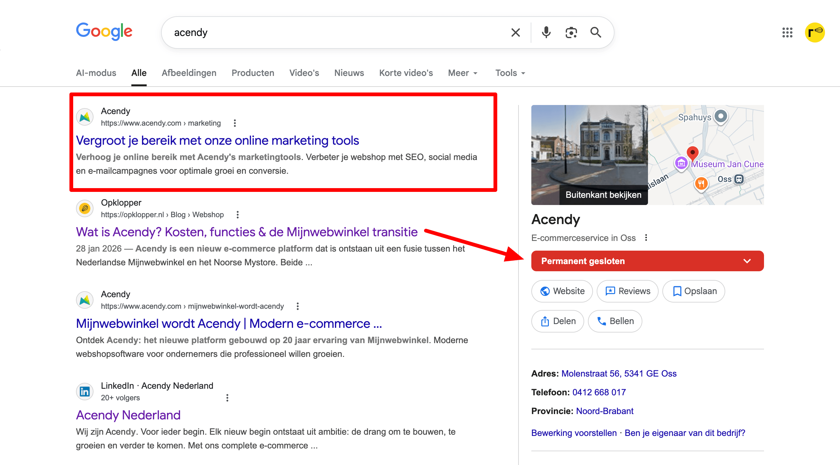
Task: Expand the Meer dropdown
Action: click(x=463, y=73)
